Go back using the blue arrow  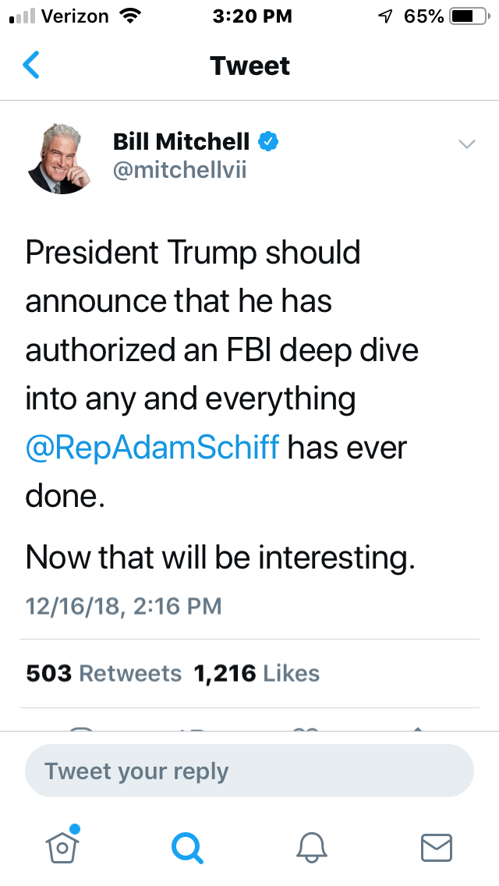pyautogui.click(x=31, y=66)
